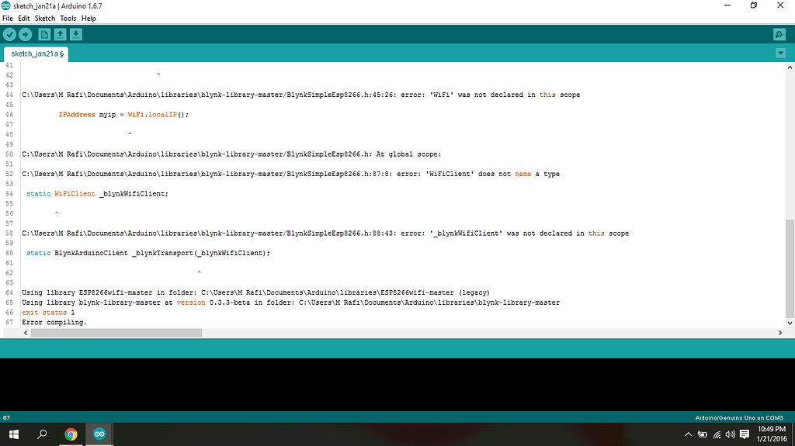
Task: Create a new sketch with New icon
Action: coord(44,34)
